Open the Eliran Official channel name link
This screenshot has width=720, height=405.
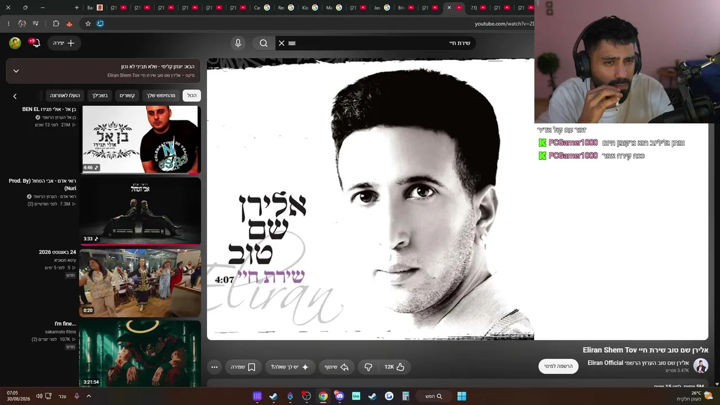point(638,363)
